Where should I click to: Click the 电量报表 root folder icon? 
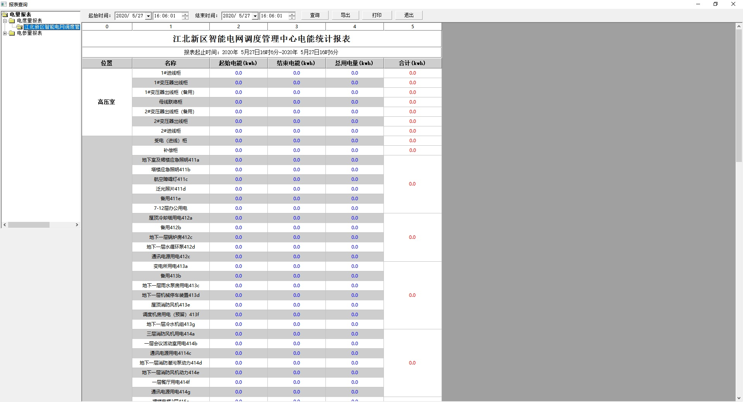(5, 15)
